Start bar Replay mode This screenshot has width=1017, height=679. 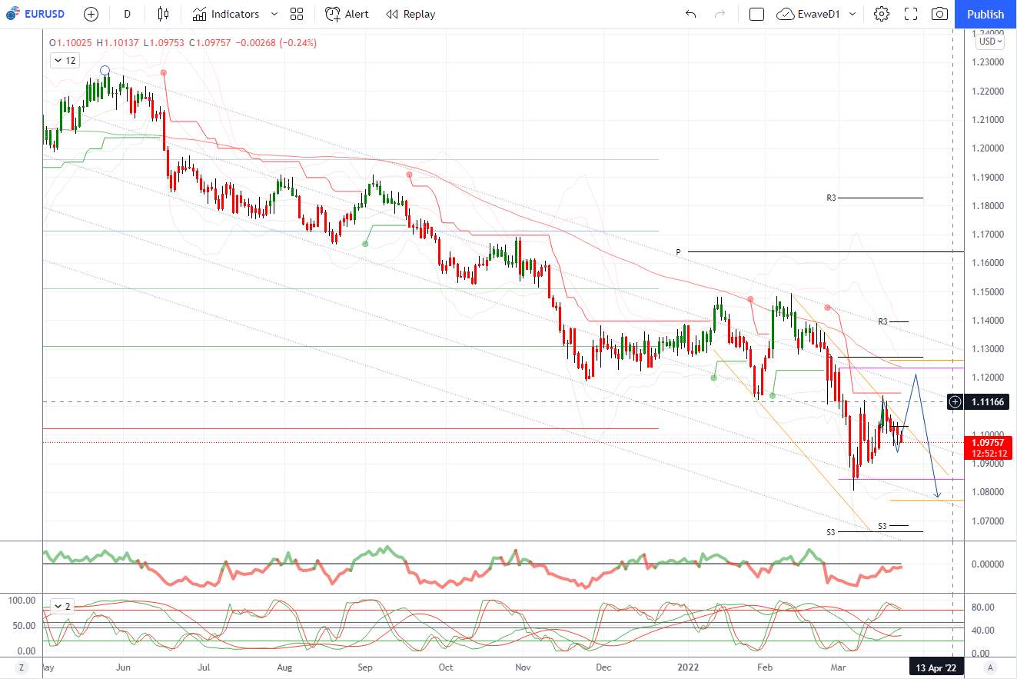410,14
